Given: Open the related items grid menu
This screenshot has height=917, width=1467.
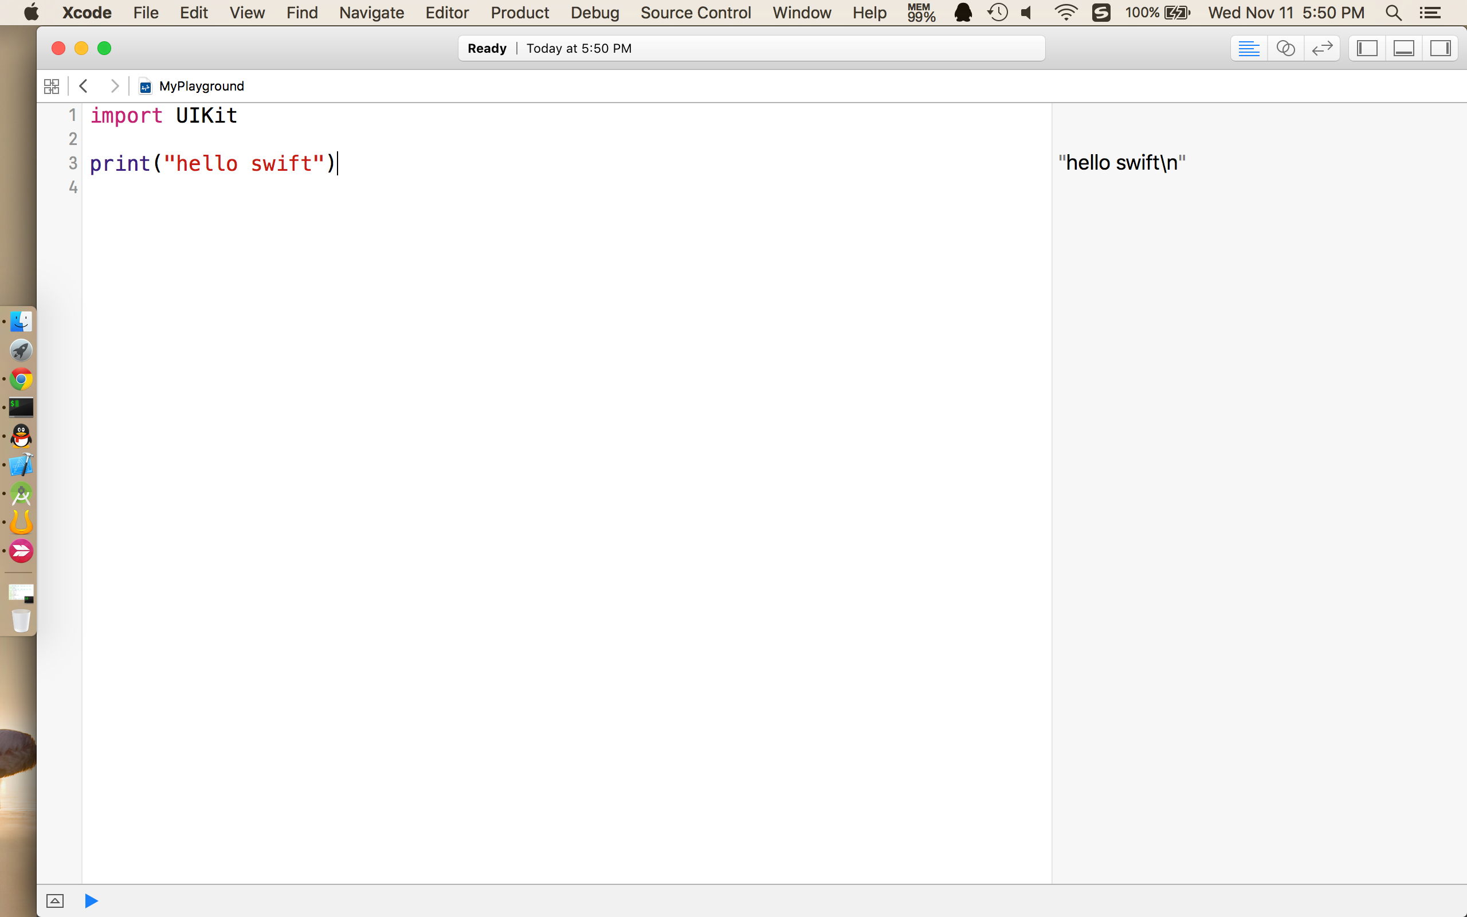Looking at the screenshot, I should (52, 86).
